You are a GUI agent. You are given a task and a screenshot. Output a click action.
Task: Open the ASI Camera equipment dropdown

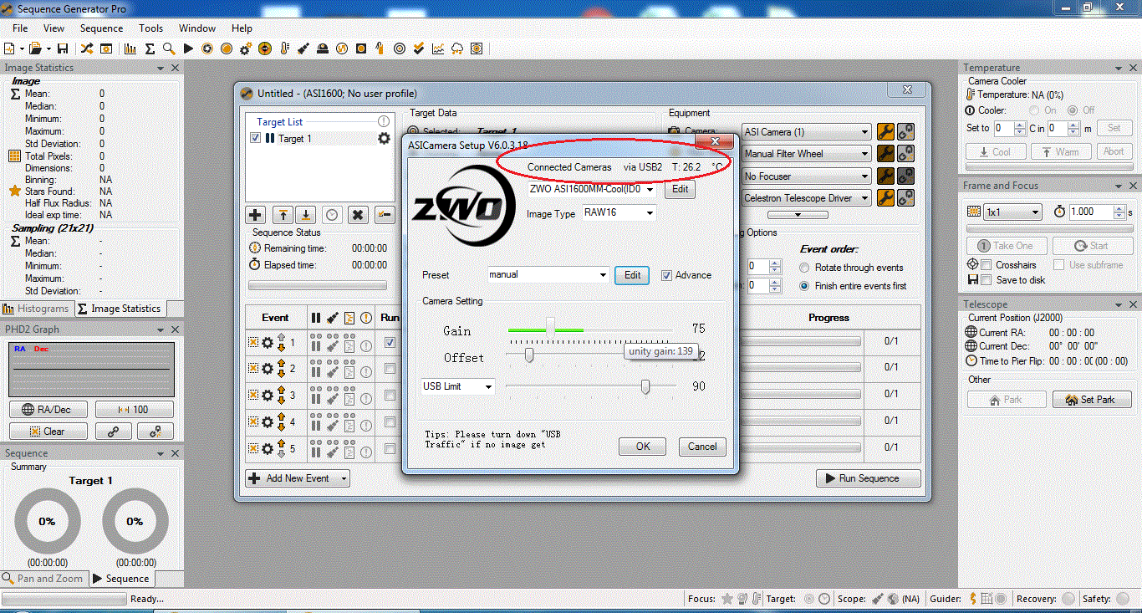(807, 132)
